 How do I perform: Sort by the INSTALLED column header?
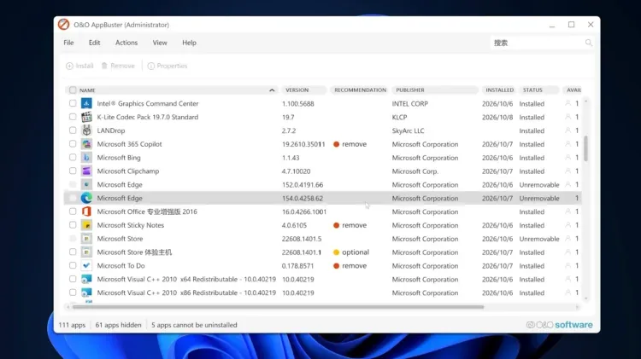tap(500, 90)
